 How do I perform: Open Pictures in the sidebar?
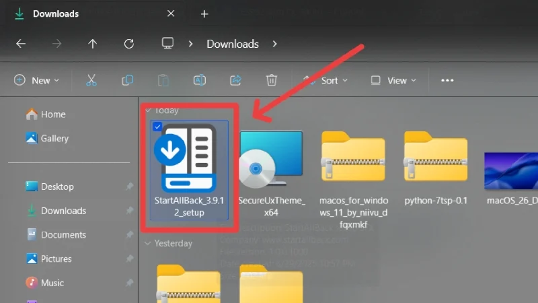coord(56,259)
